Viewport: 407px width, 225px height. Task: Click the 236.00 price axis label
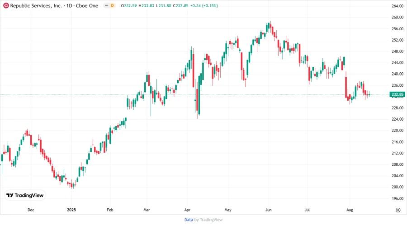(398, 85)
